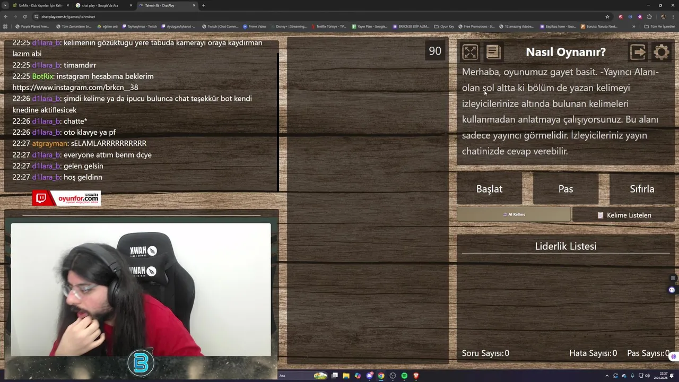Viewport: 679px width, 382px height.
Task: Open the instructions document icon
Action: [493, 52]
